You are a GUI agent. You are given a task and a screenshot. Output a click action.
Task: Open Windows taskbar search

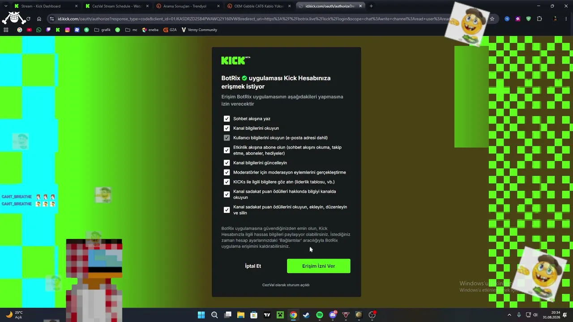(x=214, y=315)
